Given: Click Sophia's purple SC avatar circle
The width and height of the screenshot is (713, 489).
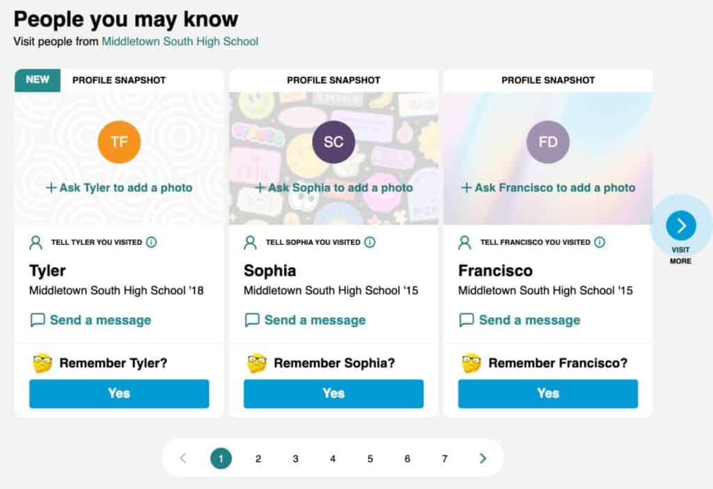Looking at the screenshot, I should (334, 142).
